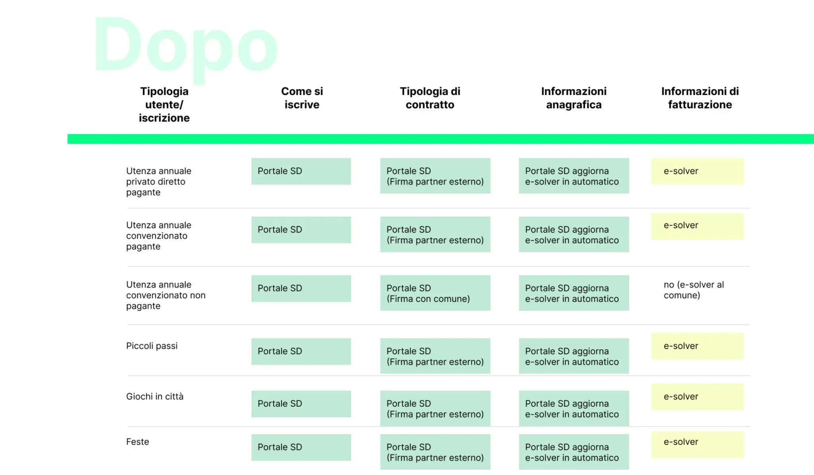Select Firma con comune contract box

pyautogui.click(x=435, y=293)
